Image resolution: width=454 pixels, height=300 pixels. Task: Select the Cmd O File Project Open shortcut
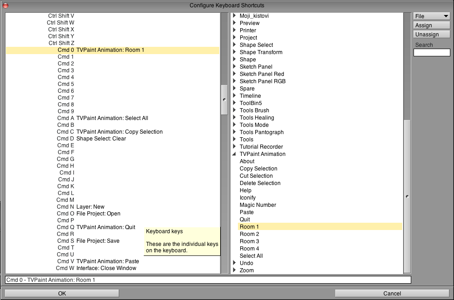point(113,214)
